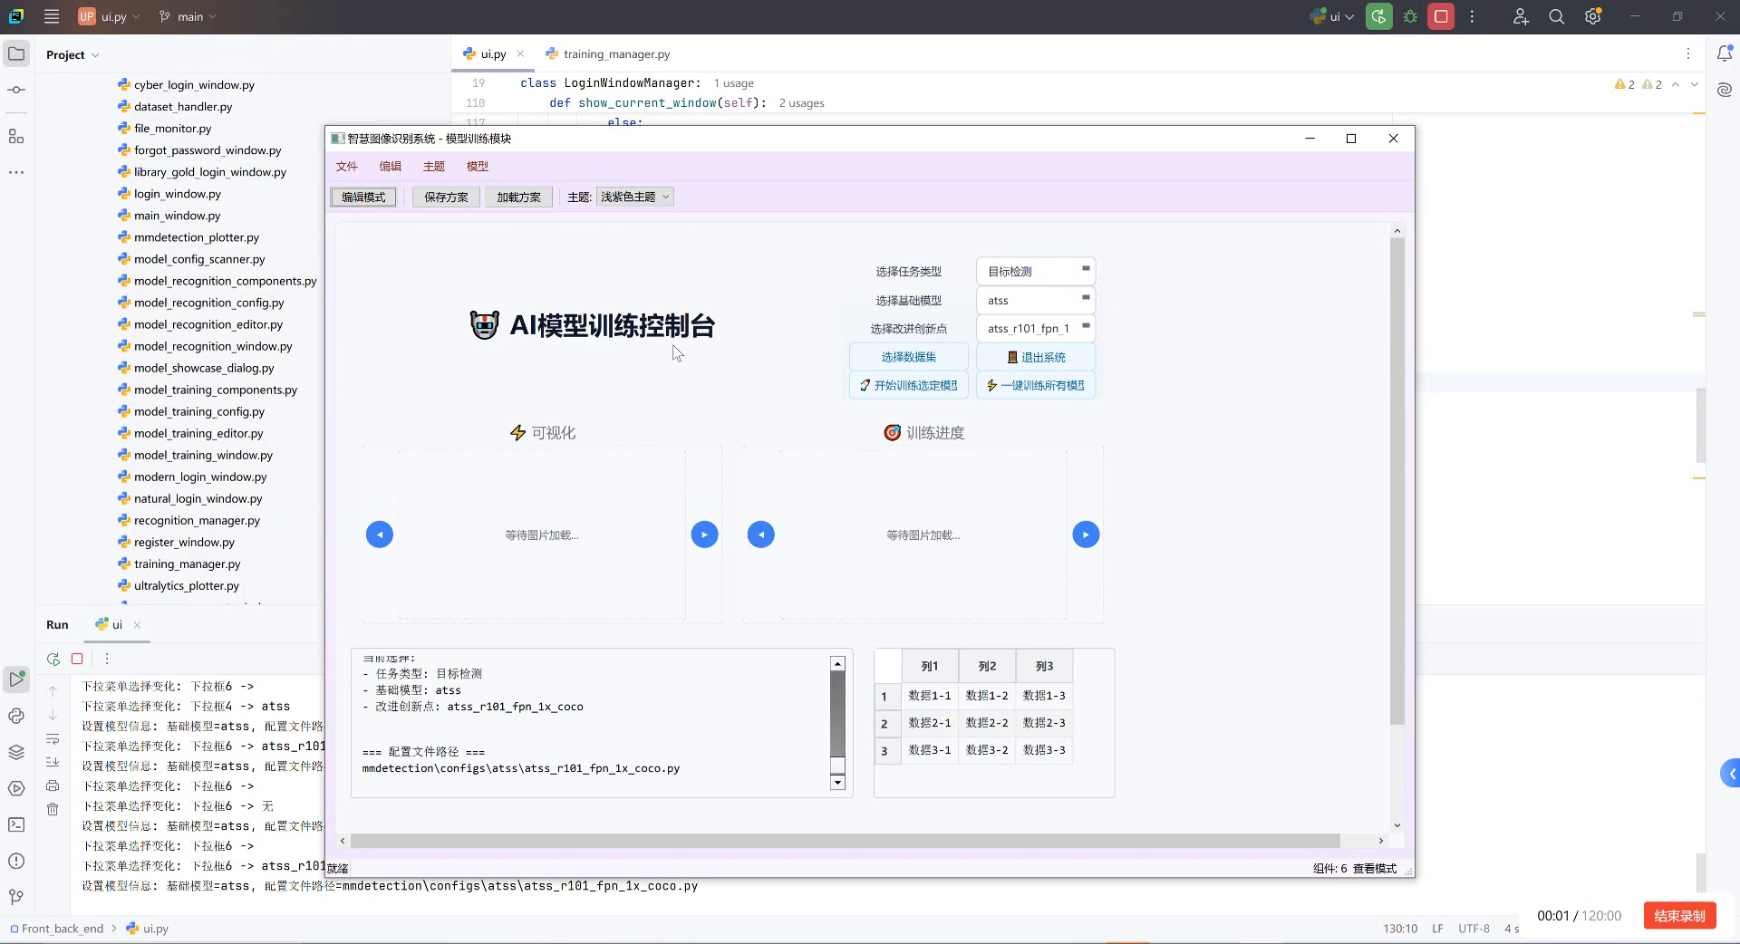The width and height of the screenshot is (1740, 944).
Task: Click the 加载方案 button
Action: [518, 197]
